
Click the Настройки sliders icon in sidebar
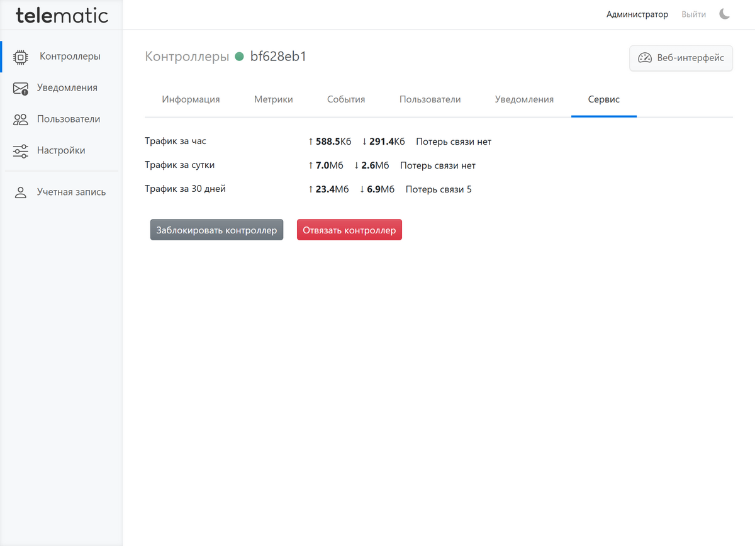click(x=21, y=151)
